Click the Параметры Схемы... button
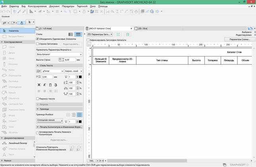Screen dimensions: 256x167 pyautogui.click(x=240, y=39)
